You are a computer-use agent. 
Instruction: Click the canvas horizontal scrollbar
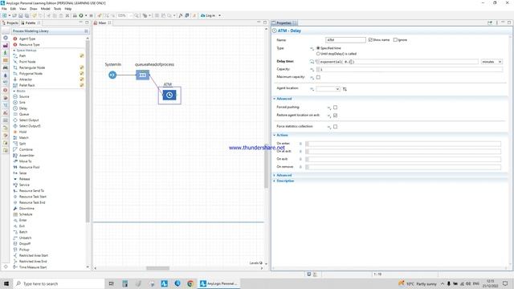[x=157, y=268]
